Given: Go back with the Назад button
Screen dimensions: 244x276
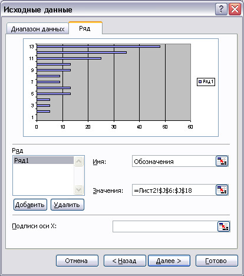Looking at the screenshot, I should coord(124,261).
